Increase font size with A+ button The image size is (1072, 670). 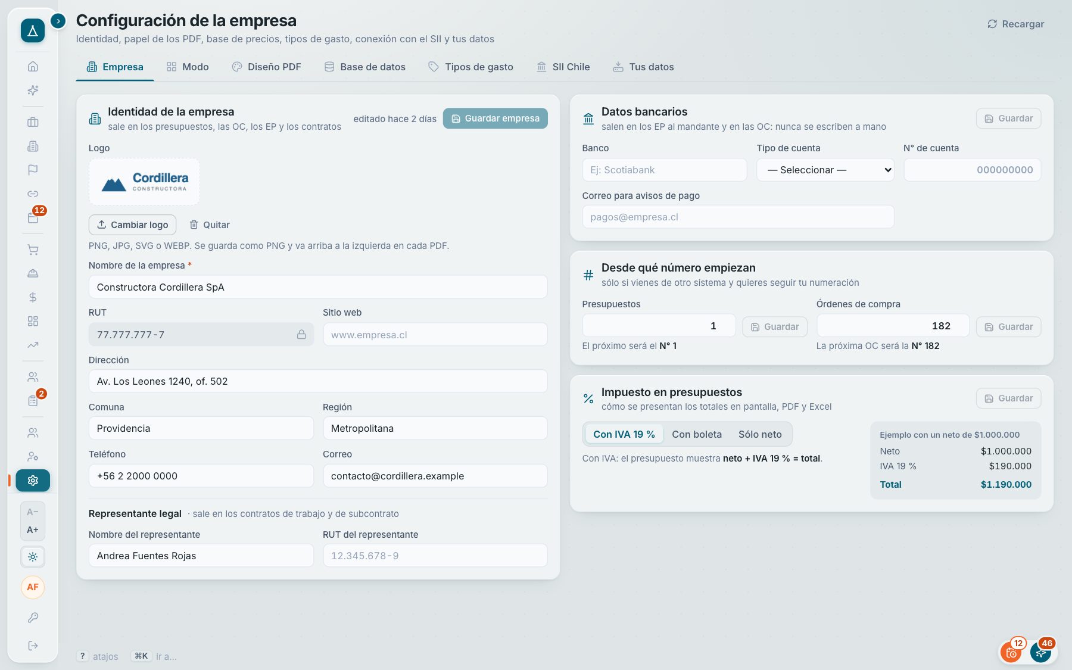click(33, 529)
